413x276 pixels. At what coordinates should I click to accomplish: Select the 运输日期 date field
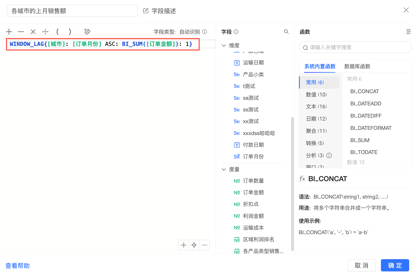[253, 63]
